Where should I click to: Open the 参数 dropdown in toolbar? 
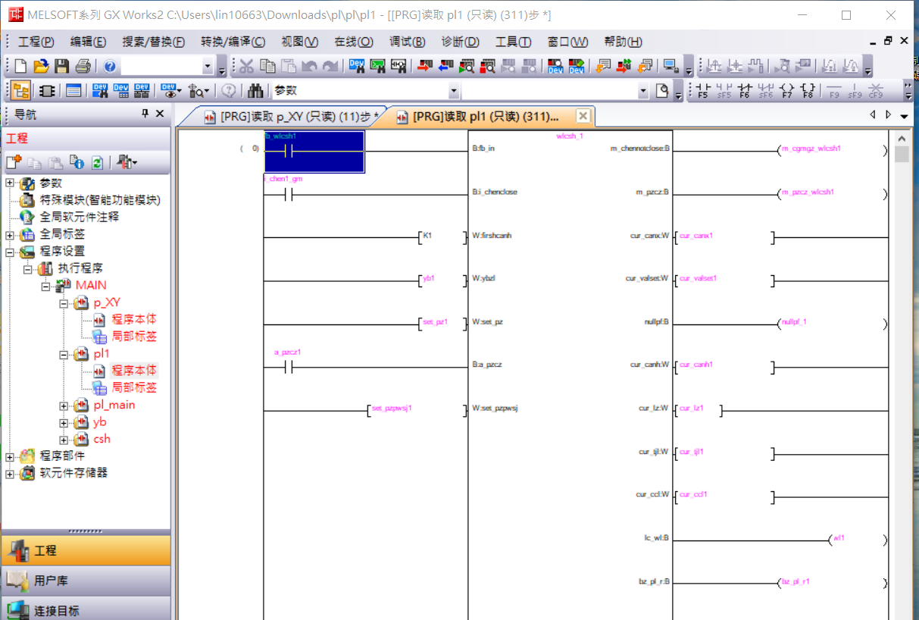454,91
